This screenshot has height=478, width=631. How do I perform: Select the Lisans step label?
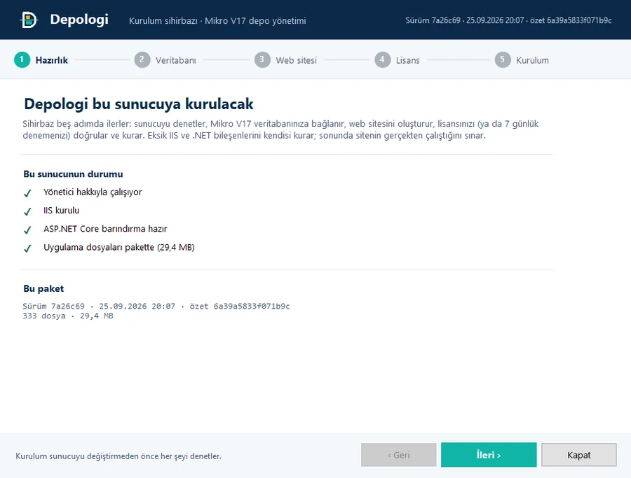[x=407, y=60]
